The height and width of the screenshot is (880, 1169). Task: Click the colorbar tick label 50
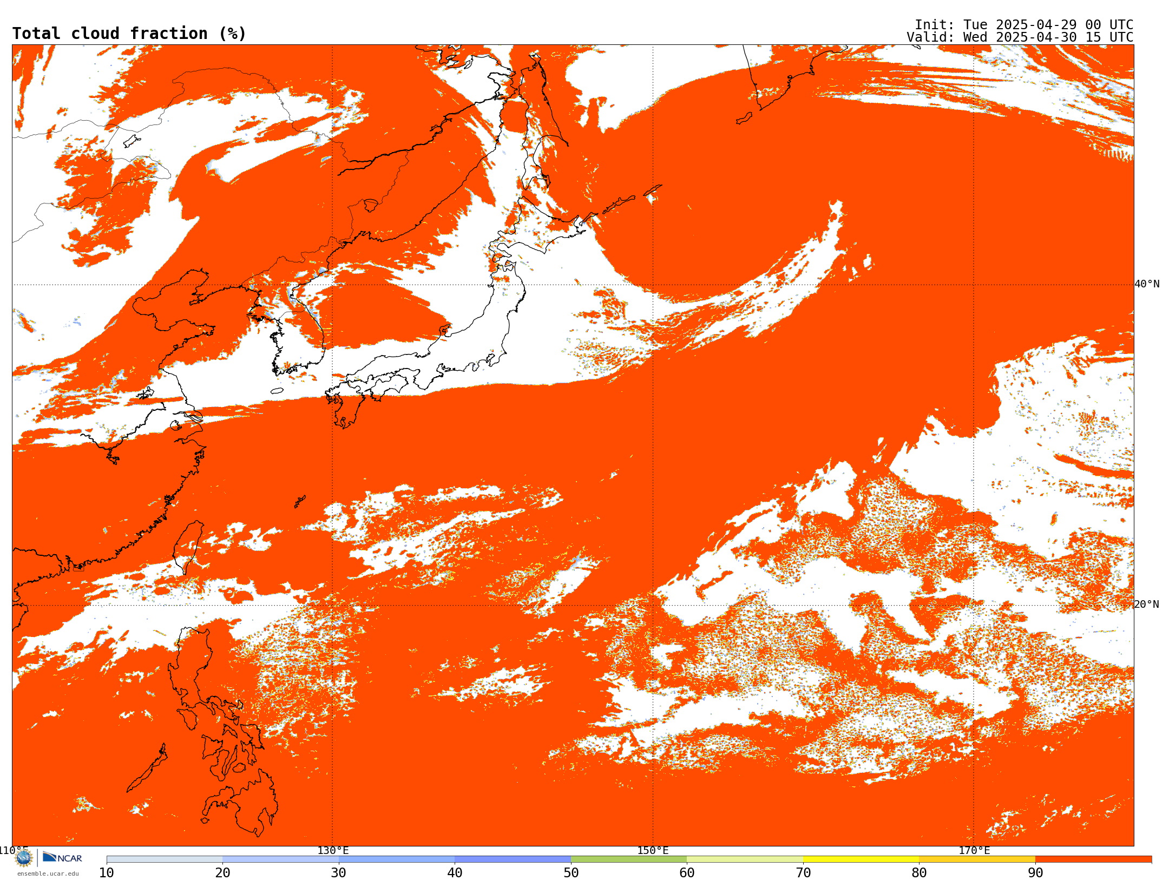pos(571,873)
